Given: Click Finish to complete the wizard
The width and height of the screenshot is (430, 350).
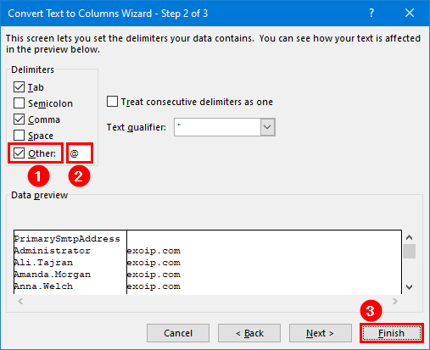Looking at the screenshot, I should click(392, 333).
